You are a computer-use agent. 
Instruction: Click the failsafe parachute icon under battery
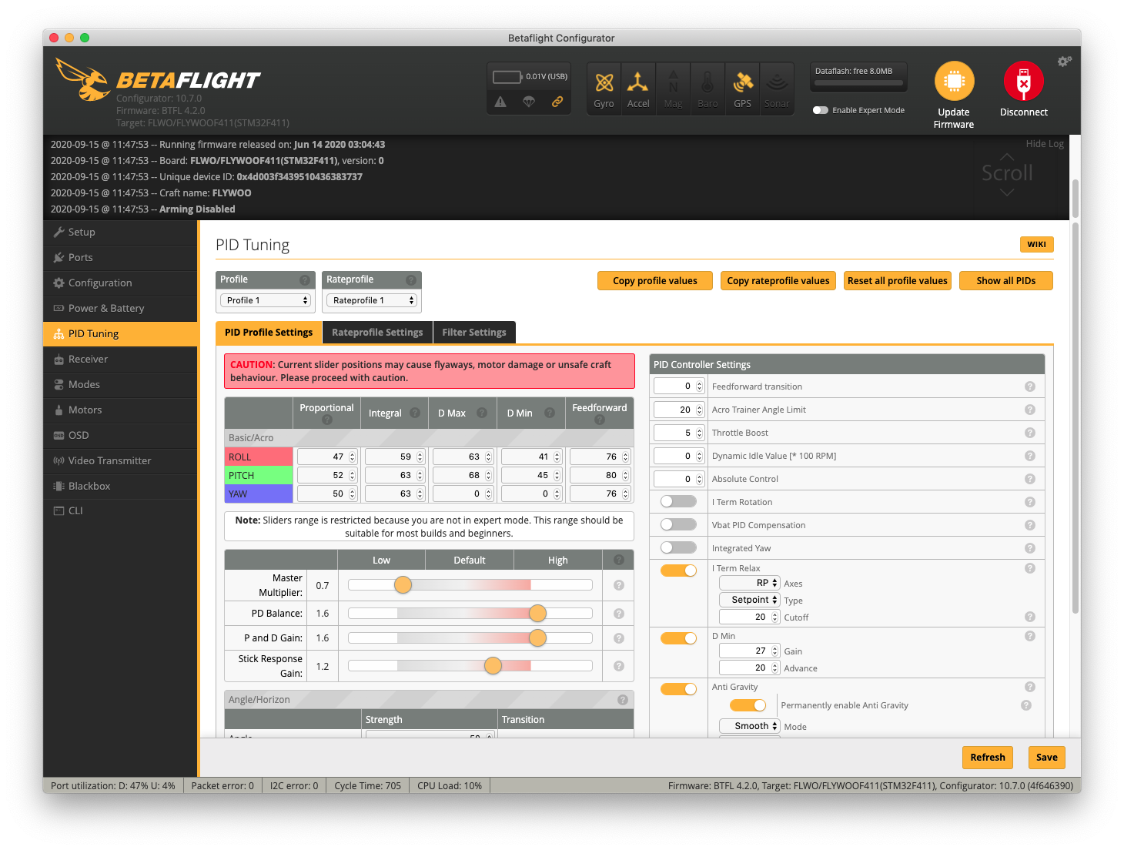coord(529,102)
